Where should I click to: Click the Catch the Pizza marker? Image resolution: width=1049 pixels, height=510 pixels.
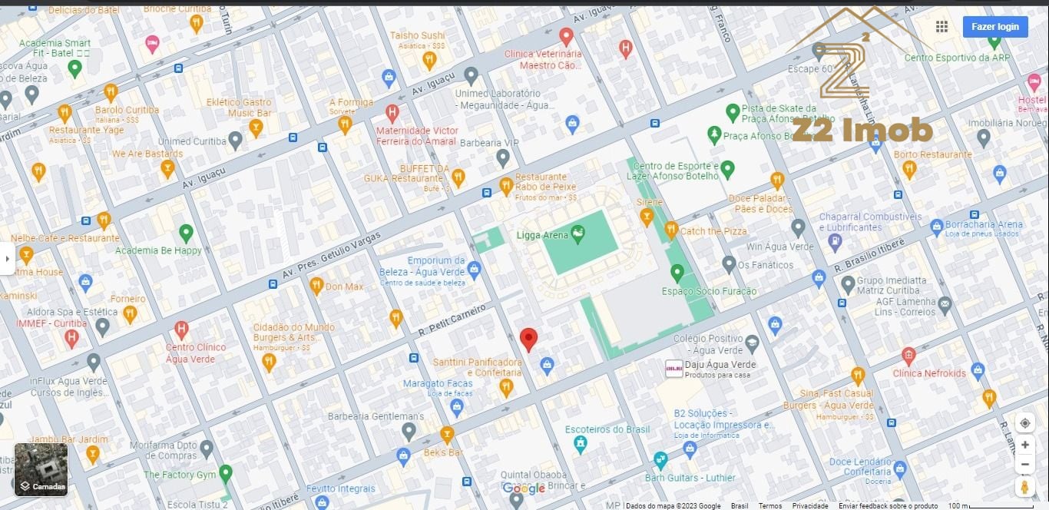[671, 230]
